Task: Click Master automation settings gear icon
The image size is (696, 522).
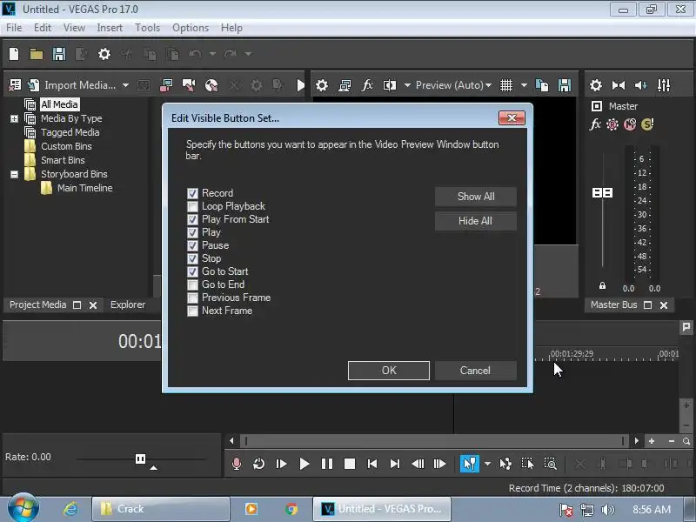Action: click(x=612, y=124)
